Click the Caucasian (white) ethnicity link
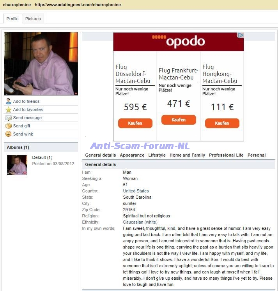 pyautogui.click(x=140, y=222)
